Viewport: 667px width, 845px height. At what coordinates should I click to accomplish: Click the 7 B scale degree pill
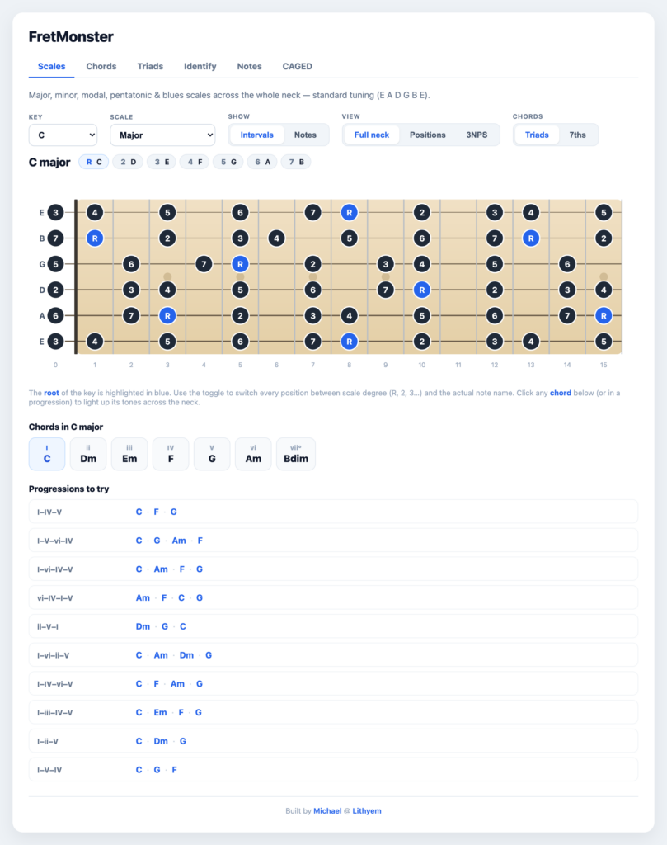(x=297, y=162)
